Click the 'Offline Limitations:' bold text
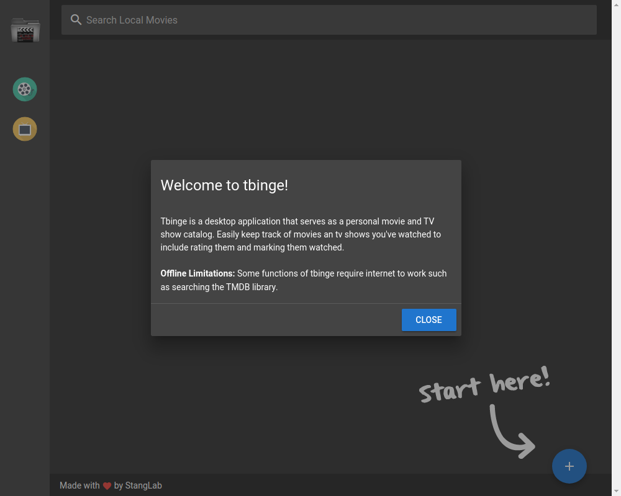 coord(197,273)
